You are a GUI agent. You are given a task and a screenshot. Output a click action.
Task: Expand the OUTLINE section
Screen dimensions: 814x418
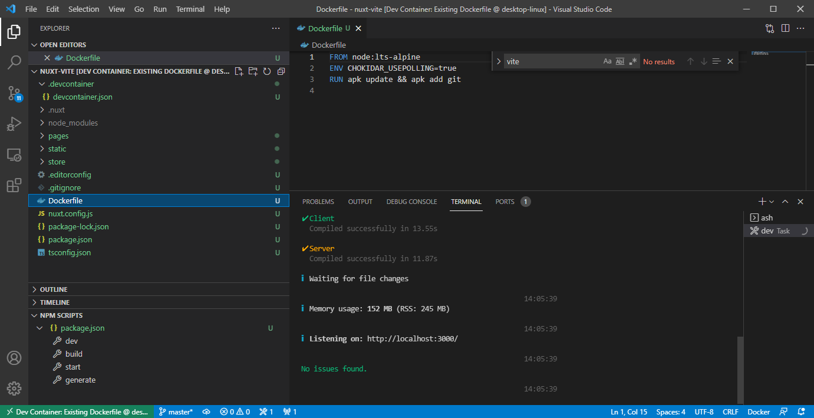coord(54,289)
